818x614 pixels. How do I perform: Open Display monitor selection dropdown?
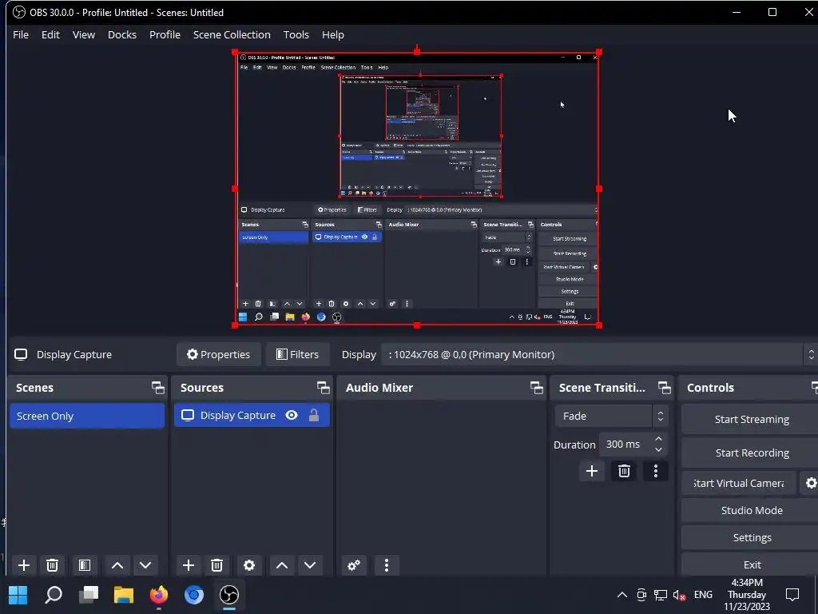point(599,354)
